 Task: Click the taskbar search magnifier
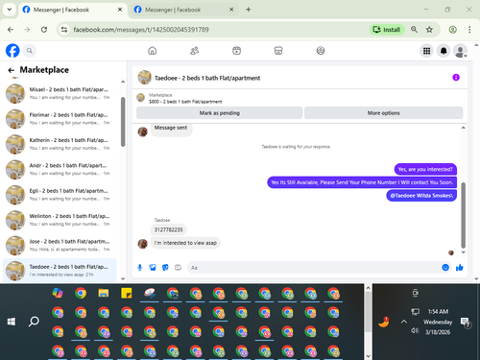(34, 322)
